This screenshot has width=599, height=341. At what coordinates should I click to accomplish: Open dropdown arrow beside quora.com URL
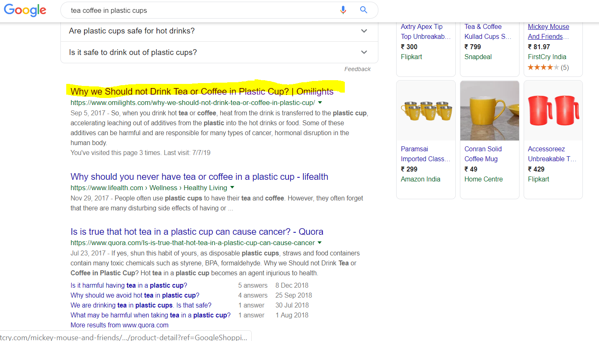point(320,243)
